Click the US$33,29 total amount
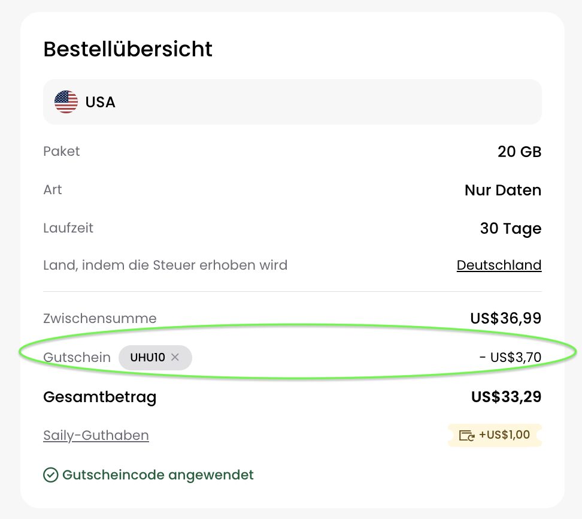The width and height of the screenshot is (582, 519). coord(505,397)
